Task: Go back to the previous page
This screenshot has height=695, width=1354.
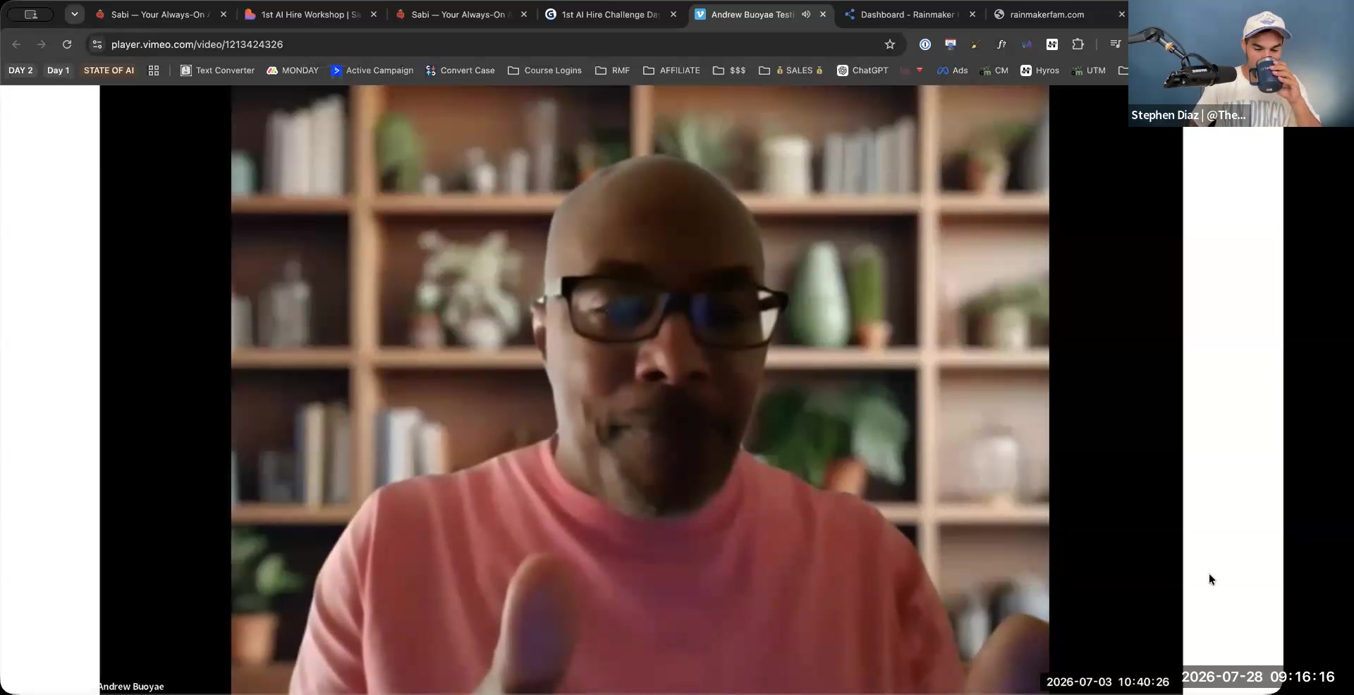Action: tap(16, 44)
